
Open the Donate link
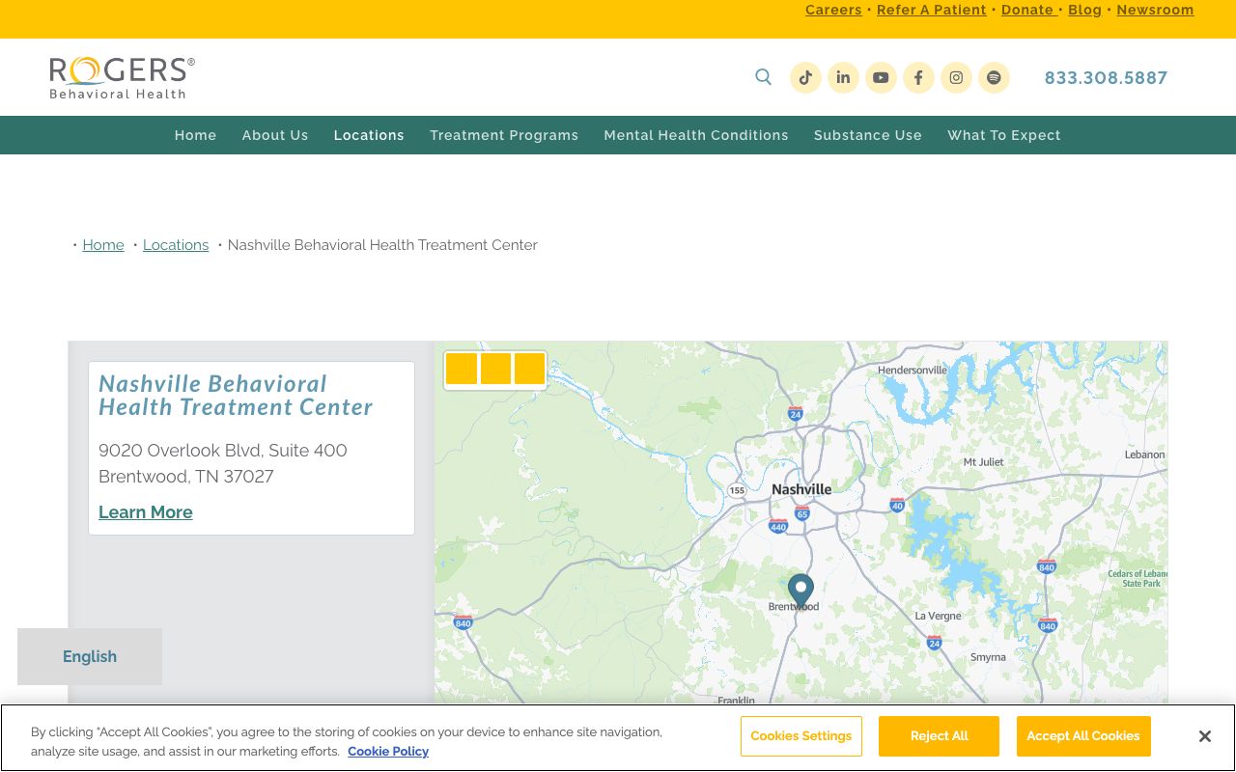(1026, 10)
